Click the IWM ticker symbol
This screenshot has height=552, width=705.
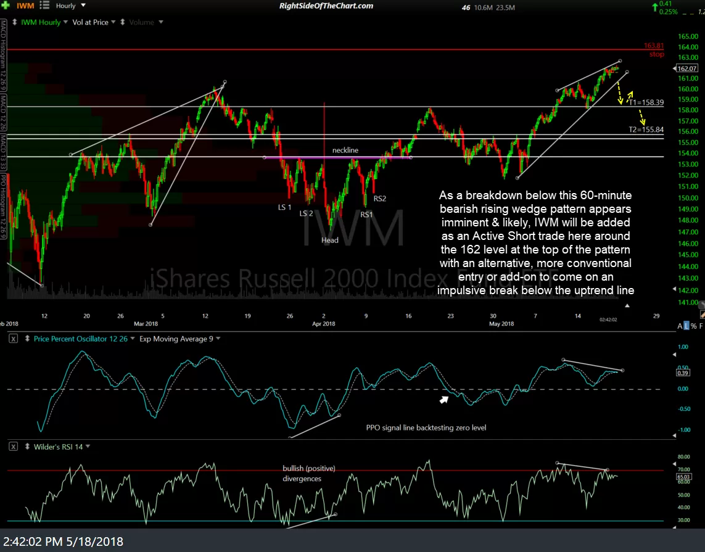[x=25, y=6]
